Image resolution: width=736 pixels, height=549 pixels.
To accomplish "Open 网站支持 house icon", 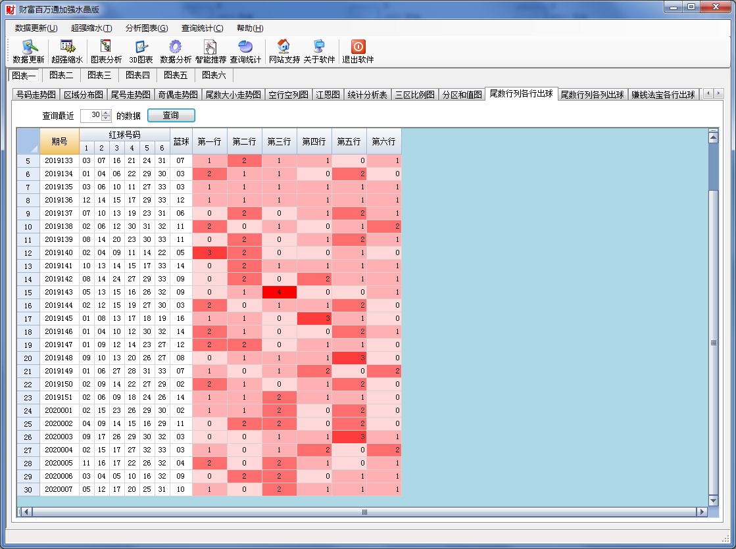I will click(x=283, y=47).
